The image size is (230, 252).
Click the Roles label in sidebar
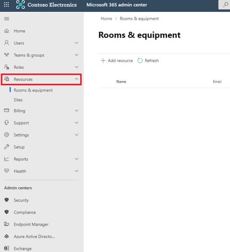[x=19, y=67]
